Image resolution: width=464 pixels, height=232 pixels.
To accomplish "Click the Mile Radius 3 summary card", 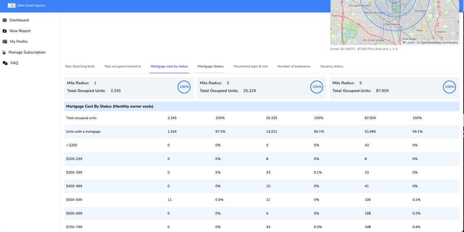I will [261, 87].
